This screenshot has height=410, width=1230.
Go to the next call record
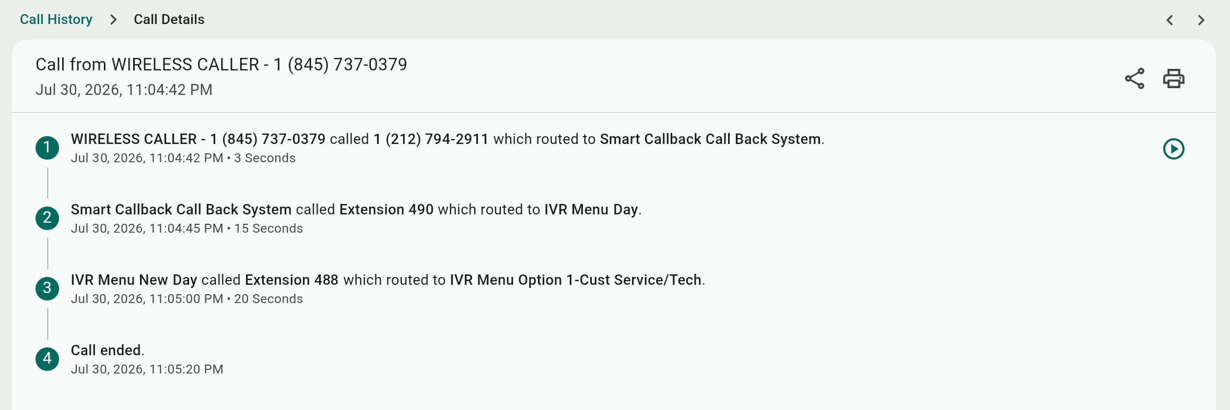[1201, 20]
